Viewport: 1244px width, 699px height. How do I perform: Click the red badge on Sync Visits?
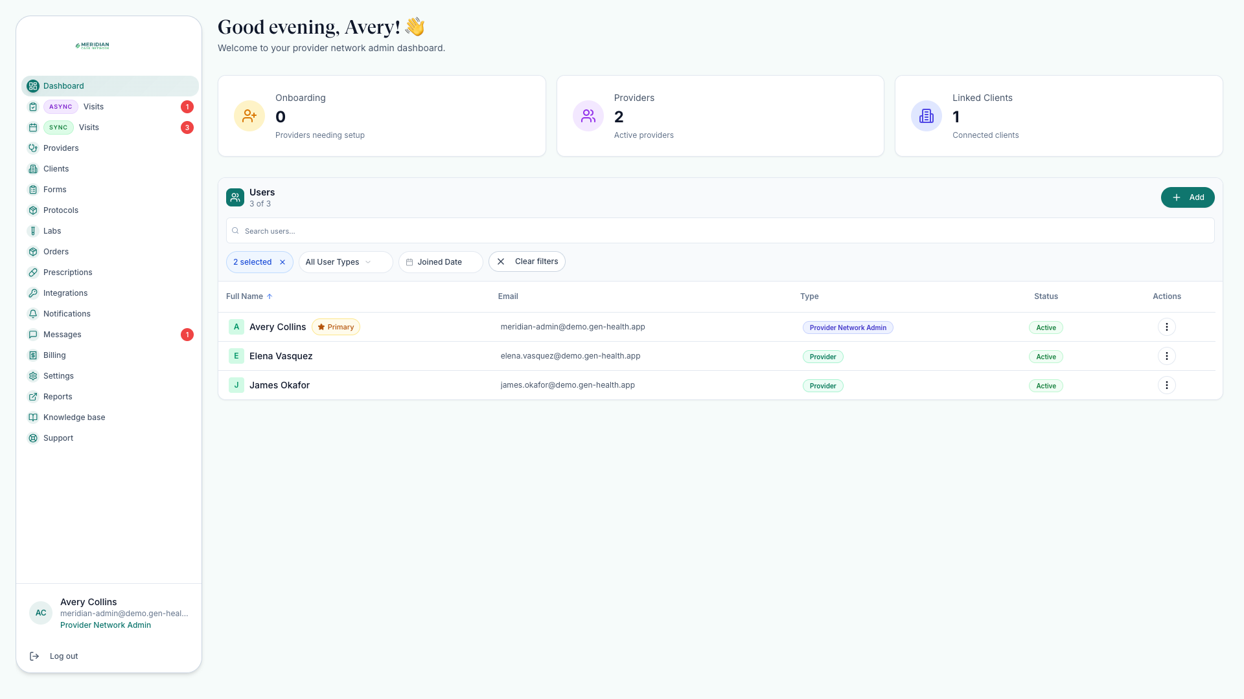coord(187,128)
